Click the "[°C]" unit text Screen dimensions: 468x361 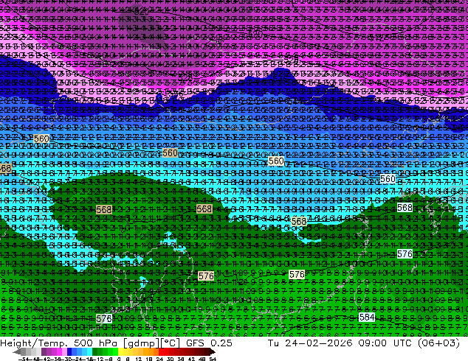(x=170, y=343)
